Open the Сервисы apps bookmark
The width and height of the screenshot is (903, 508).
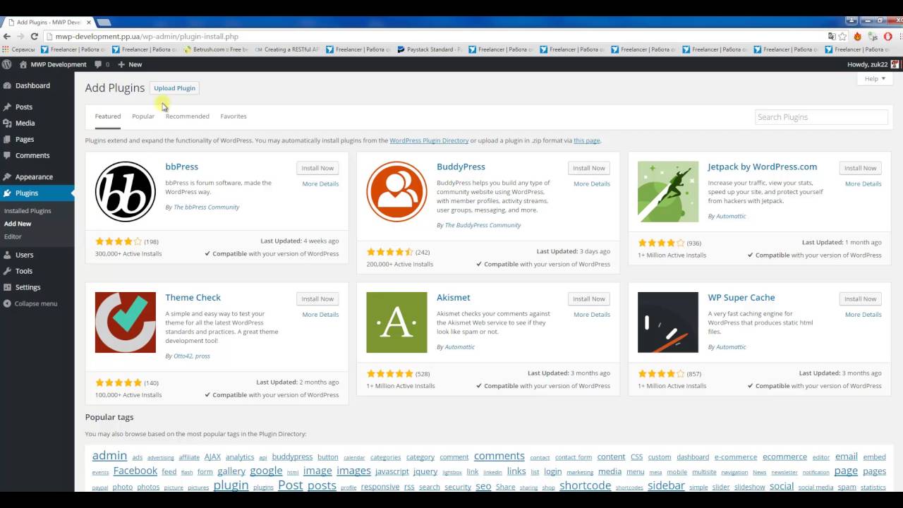18,49
